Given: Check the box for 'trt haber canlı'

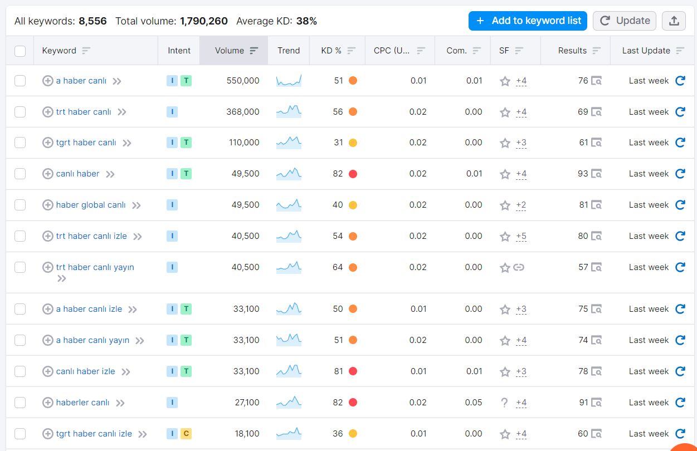Looking at the screenshot, I should (x=20, y=112).
